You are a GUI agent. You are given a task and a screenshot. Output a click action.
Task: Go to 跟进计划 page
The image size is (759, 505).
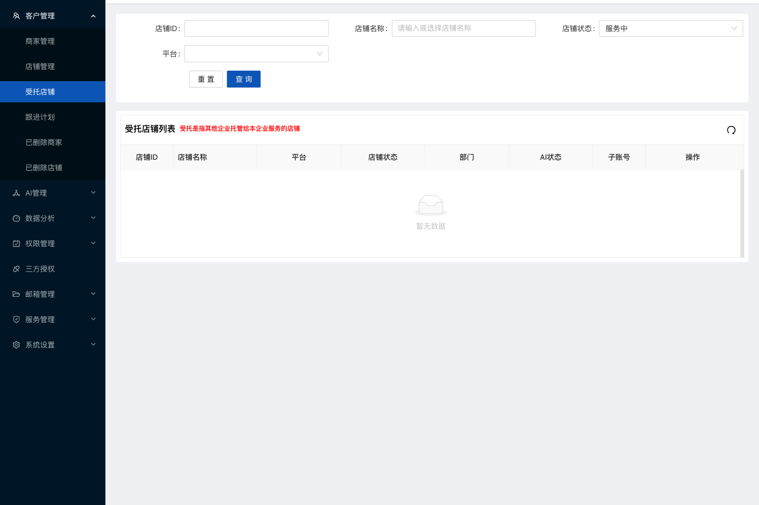point(53,117)
